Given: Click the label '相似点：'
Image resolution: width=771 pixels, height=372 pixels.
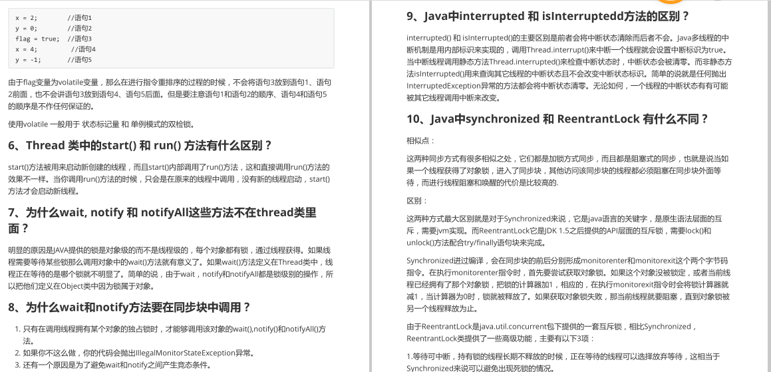Looking at the screenshot, I should [x=421, y=140].
